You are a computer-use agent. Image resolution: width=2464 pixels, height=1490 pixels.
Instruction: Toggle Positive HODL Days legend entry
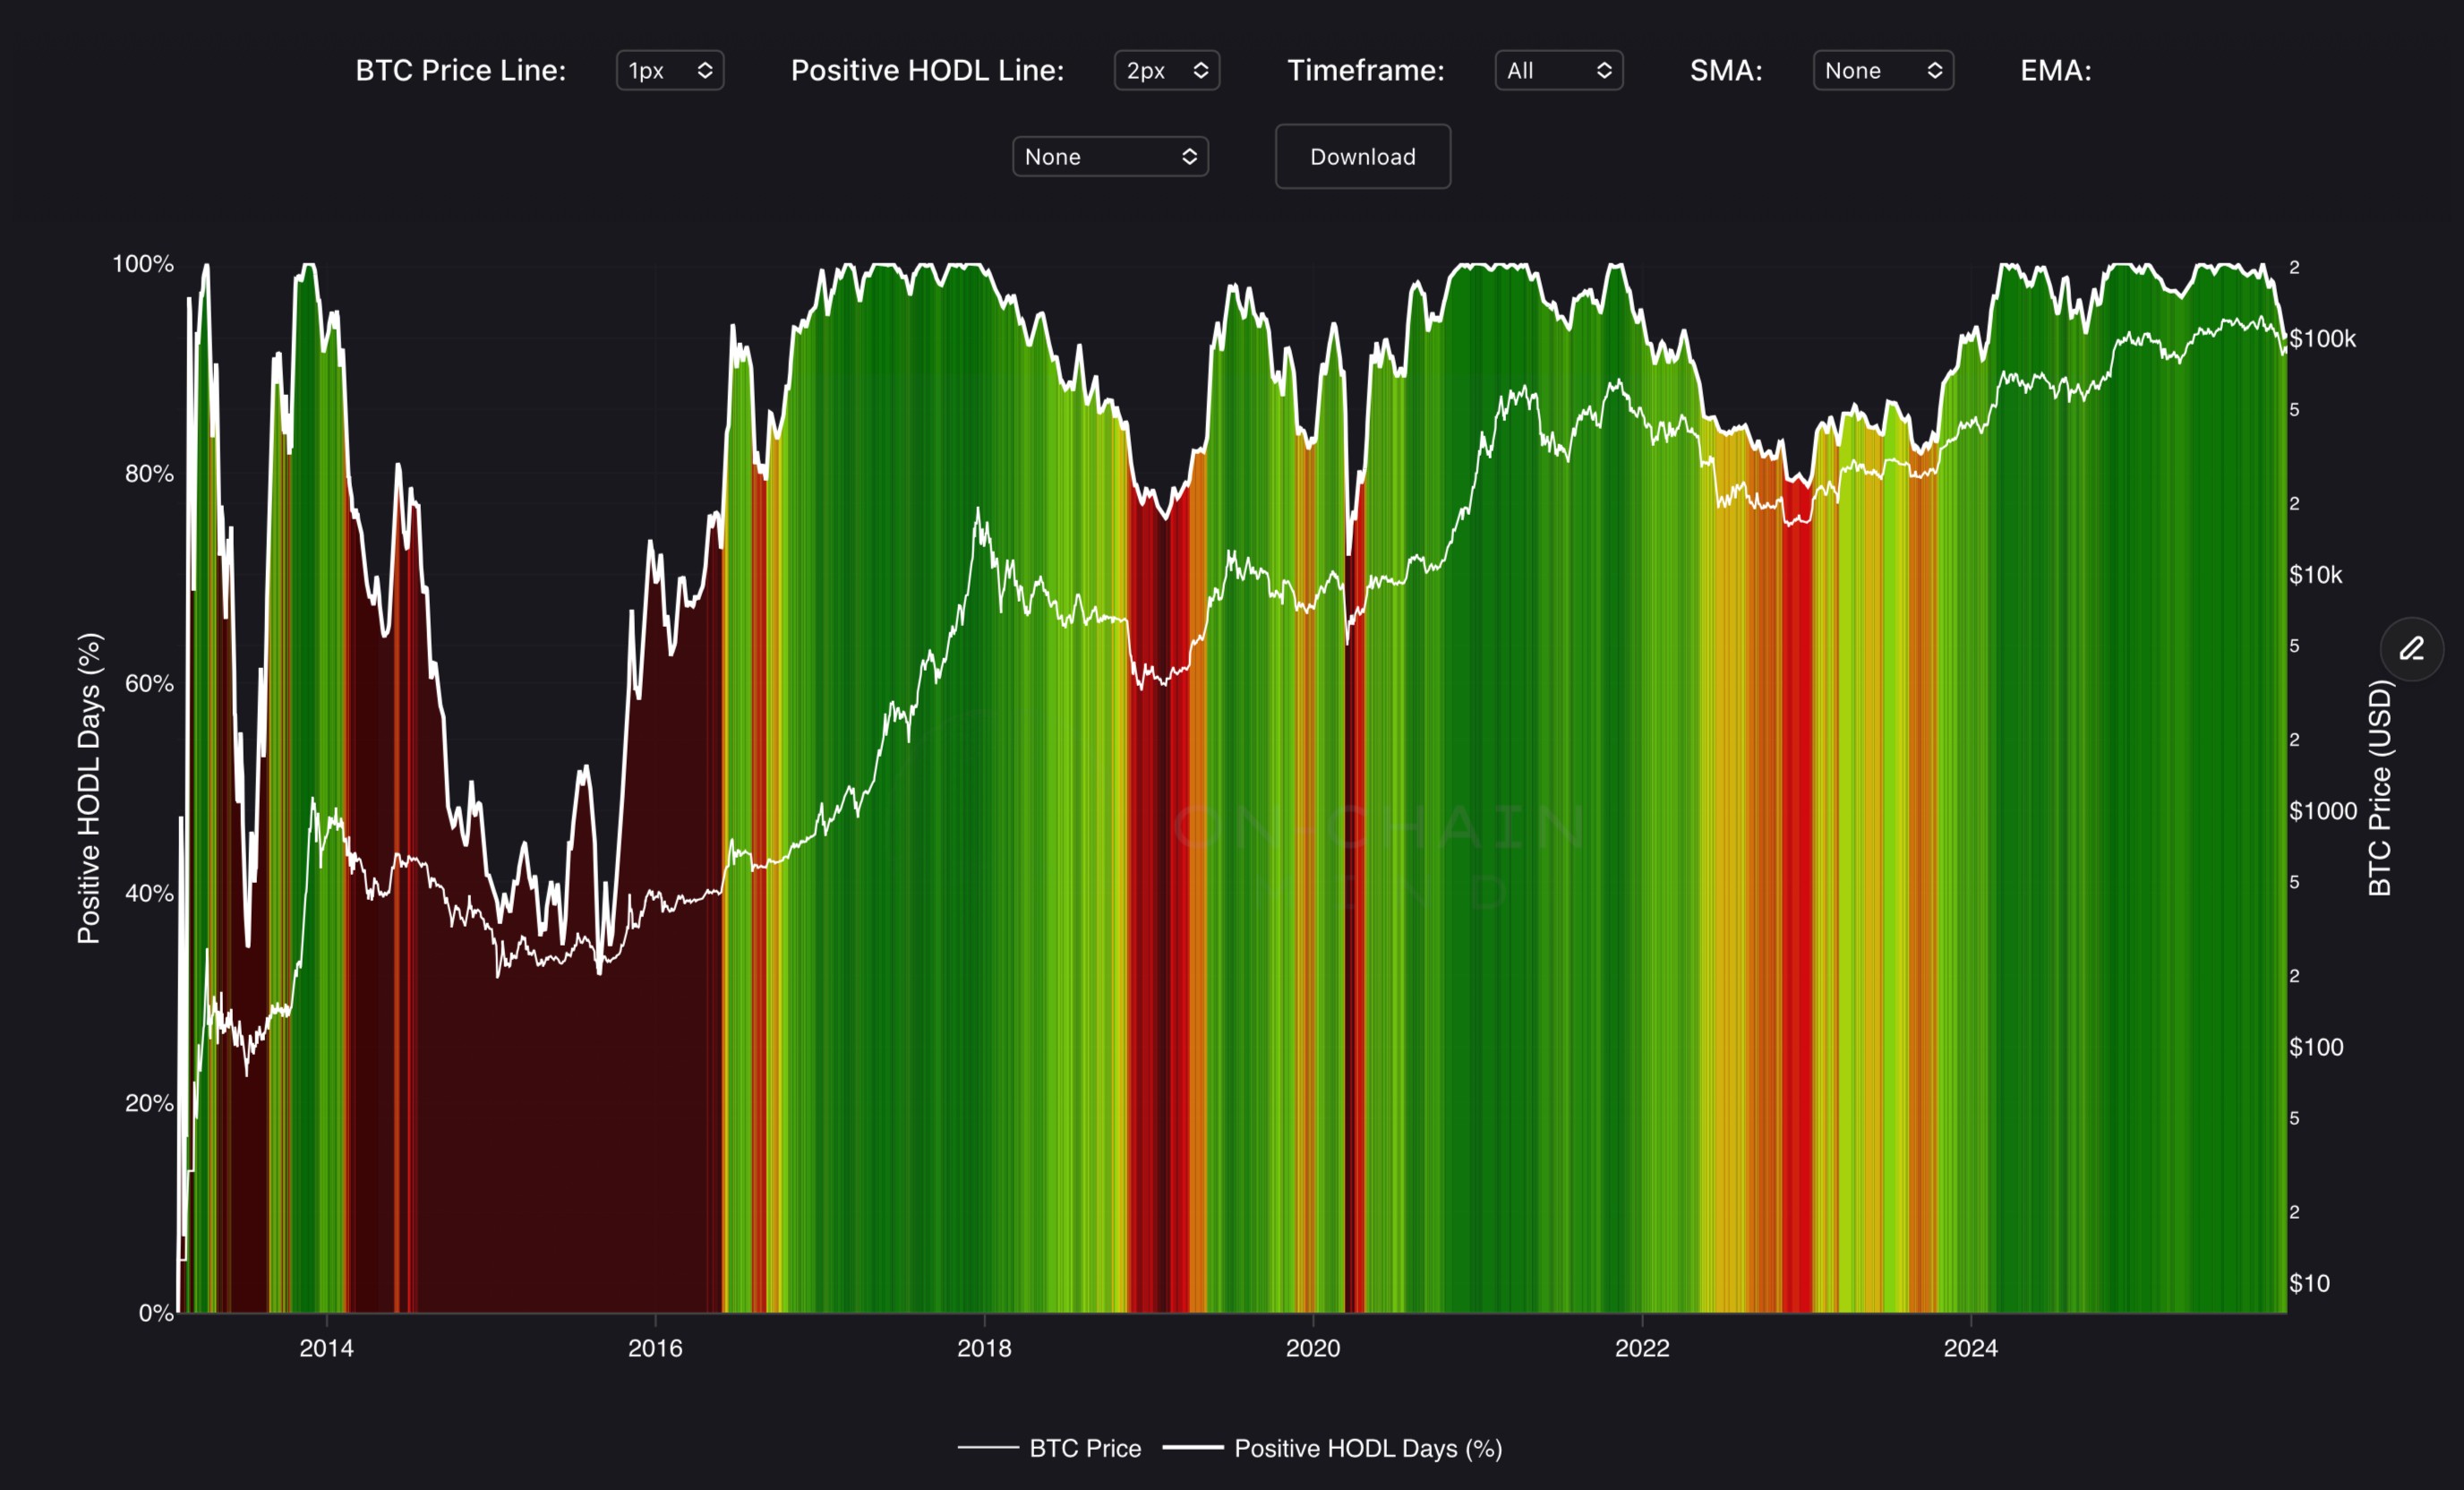tap(1367, 1448)
